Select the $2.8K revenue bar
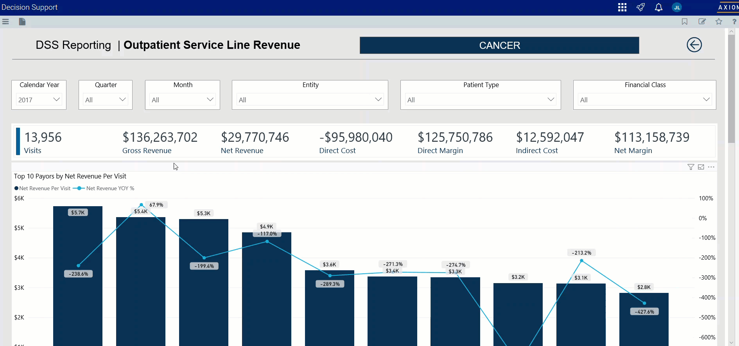Image resolution: width=739 pixels, height=346 pixels. point(644,319)
